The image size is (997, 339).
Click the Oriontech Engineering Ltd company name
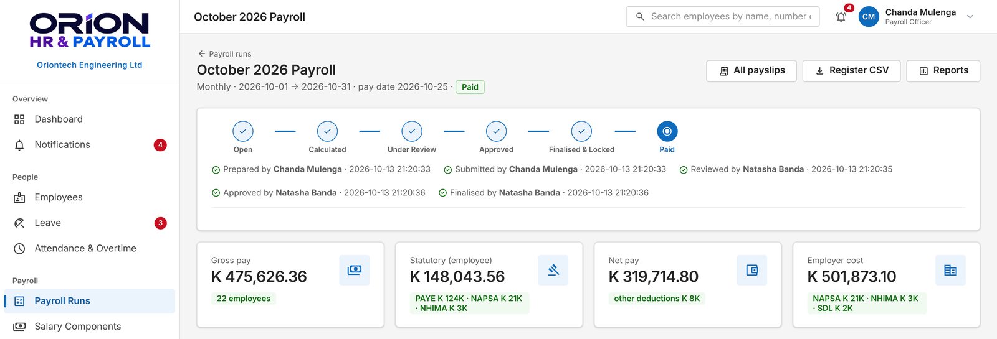click(90, 65)
